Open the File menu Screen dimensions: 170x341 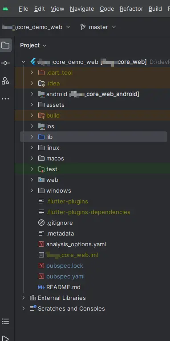[x=24, y=8]
